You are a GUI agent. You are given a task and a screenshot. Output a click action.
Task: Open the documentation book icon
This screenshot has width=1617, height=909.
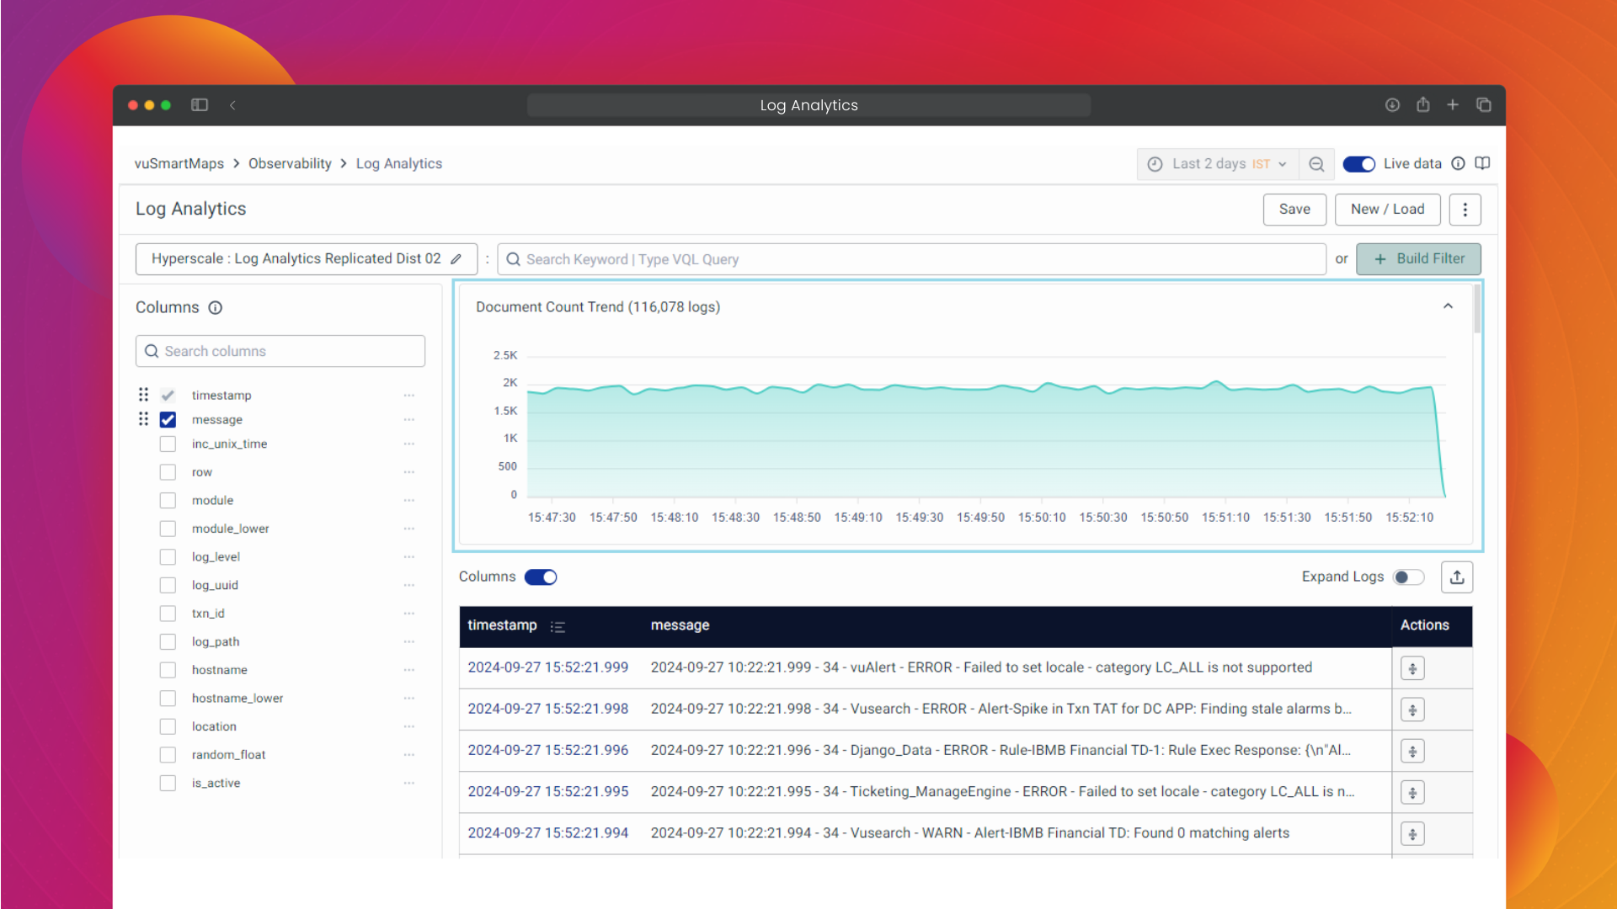pyautogui.click(x=1482, y=163)
